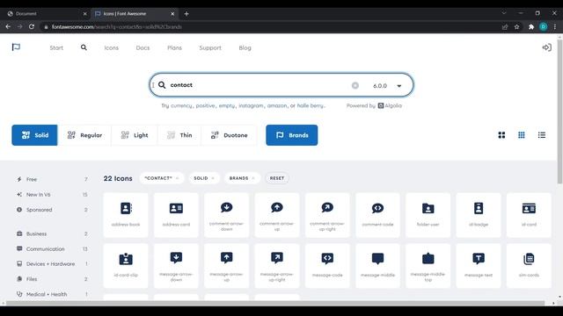Viewport: 563px width, 316px height.
Task: Reload the page in browser
Action: (32, 26)
